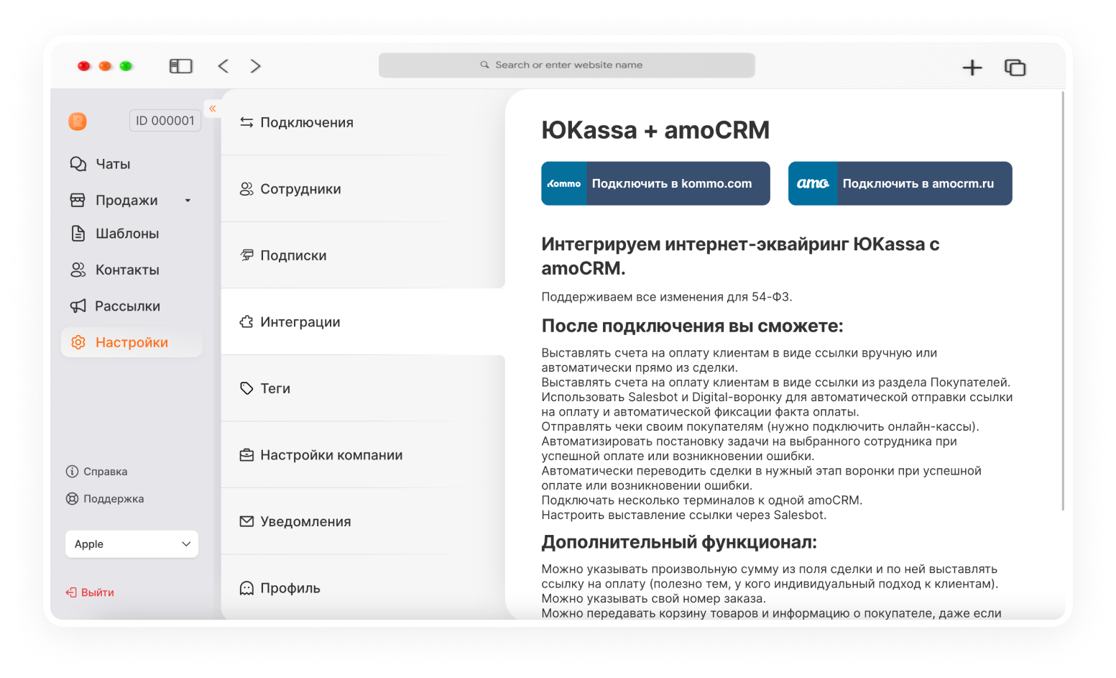Viewport: 1116px width, 678px height.
Task: Click the Чаты speech bubble icon
Action: pyautogui.click(x=78, y=164)
